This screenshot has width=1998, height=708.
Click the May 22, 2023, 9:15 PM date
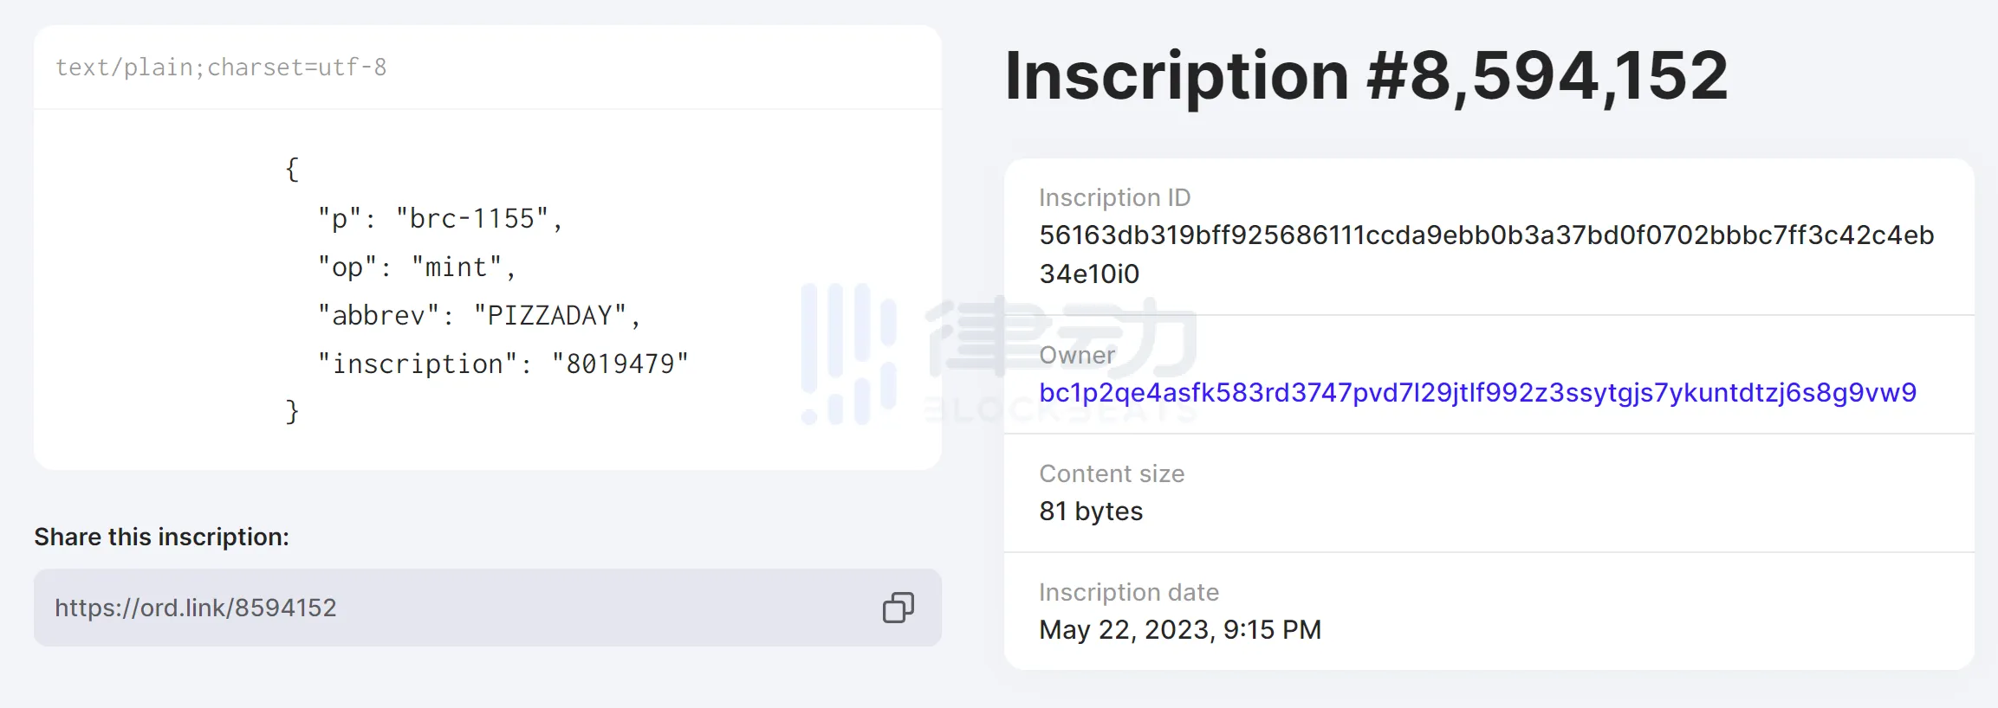(1180, 630)
